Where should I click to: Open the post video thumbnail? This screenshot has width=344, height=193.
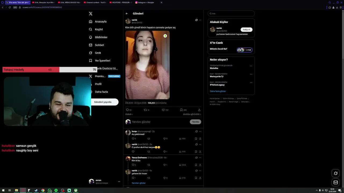[x=147, y=65]
